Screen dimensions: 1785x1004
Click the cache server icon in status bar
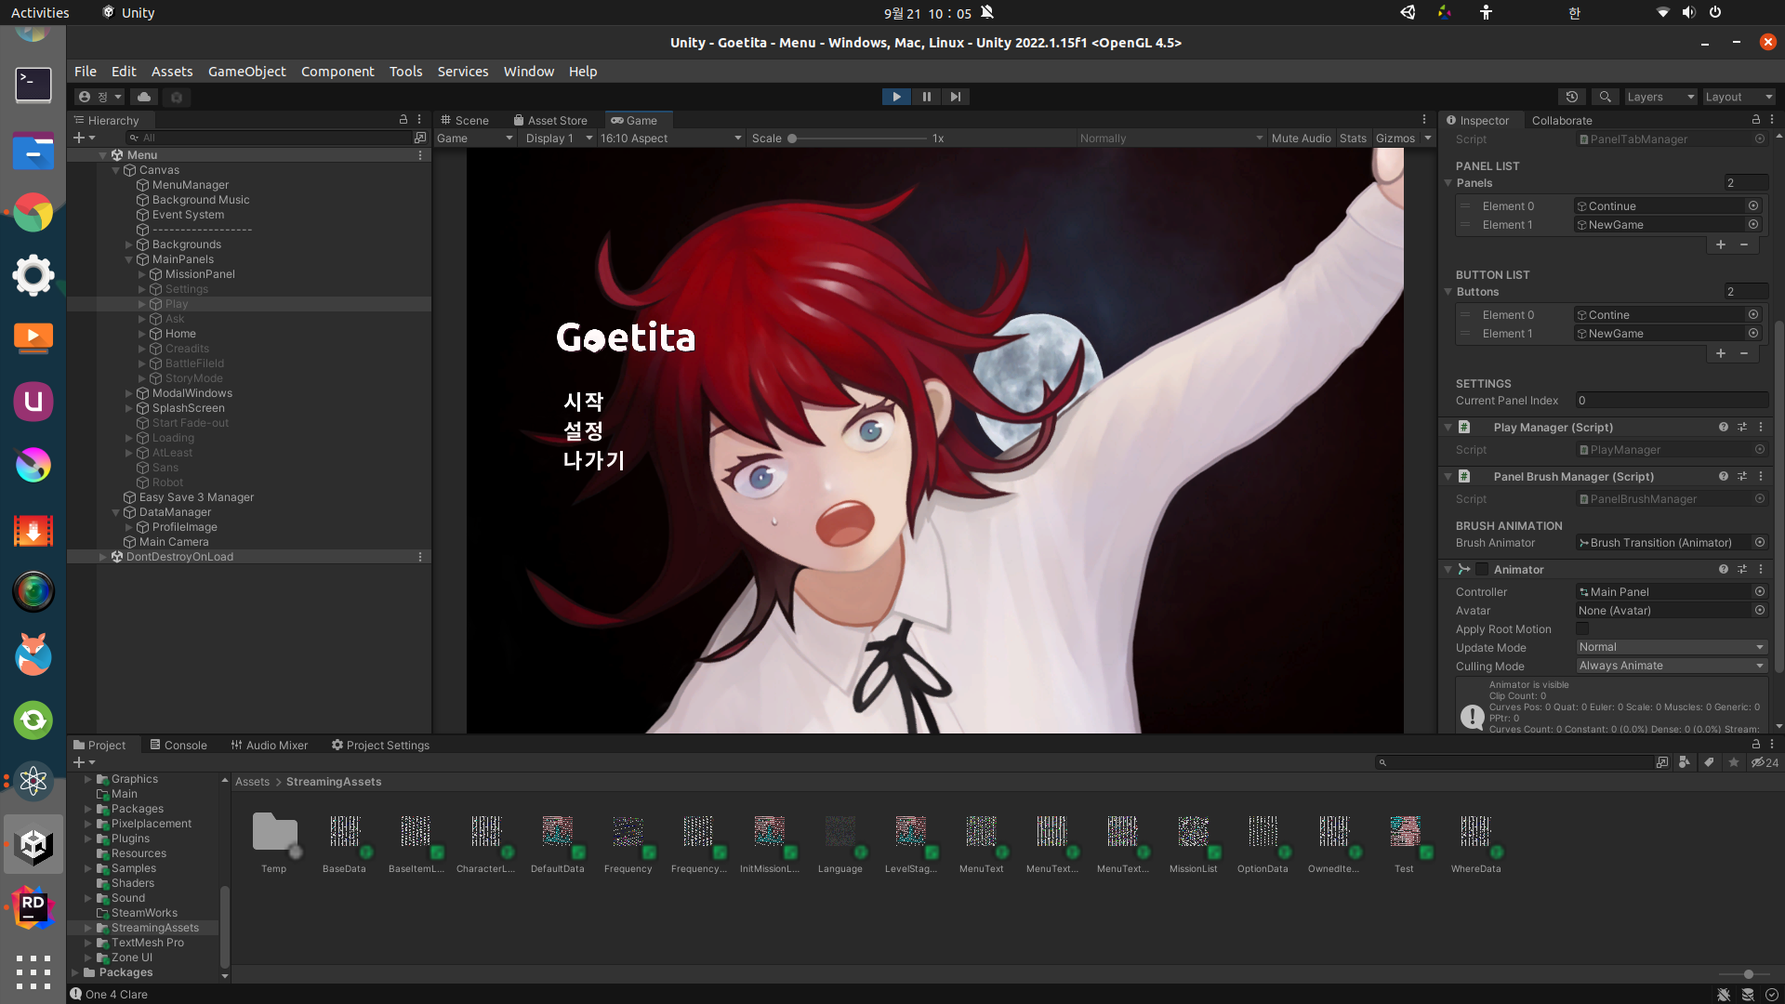(x=1748, y=994)
